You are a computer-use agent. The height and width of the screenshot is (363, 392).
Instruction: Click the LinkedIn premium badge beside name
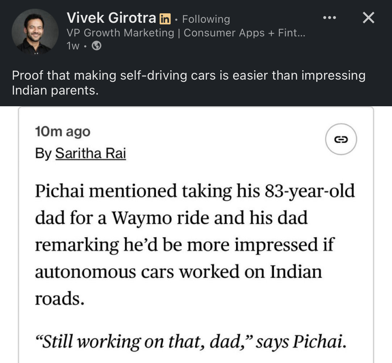165,19
